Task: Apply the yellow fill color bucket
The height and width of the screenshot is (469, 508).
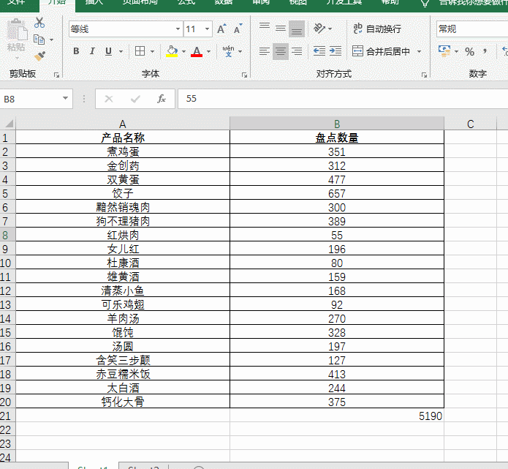Action: pyautogui.click(x=172, y=51)
